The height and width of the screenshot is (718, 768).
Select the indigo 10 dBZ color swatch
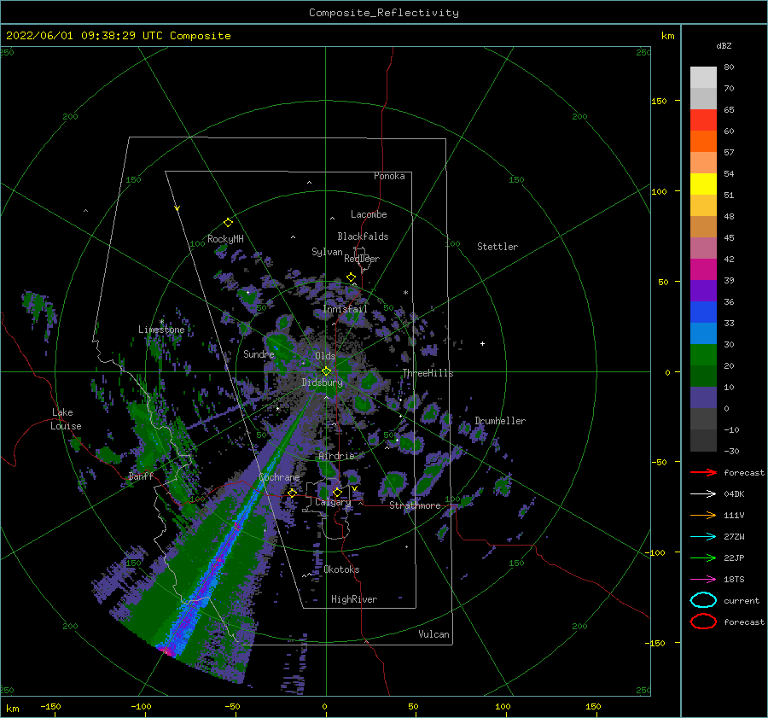[x=703, y=398]
